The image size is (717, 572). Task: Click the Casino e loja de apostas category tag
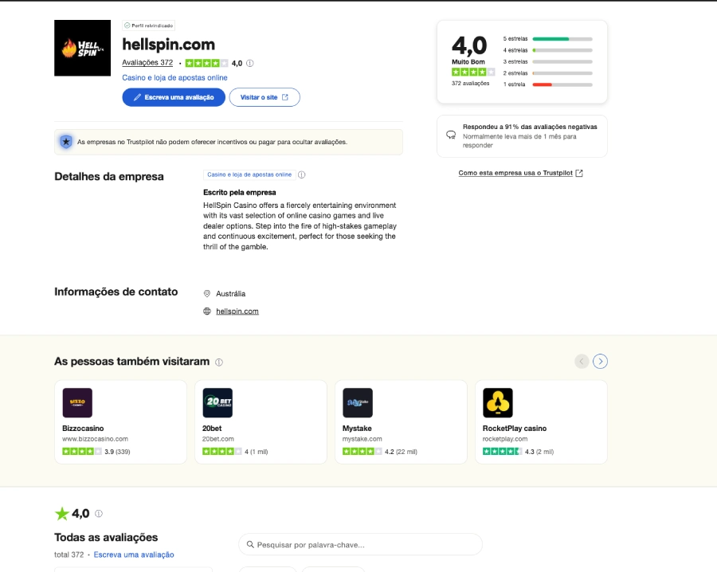[249, 174]
